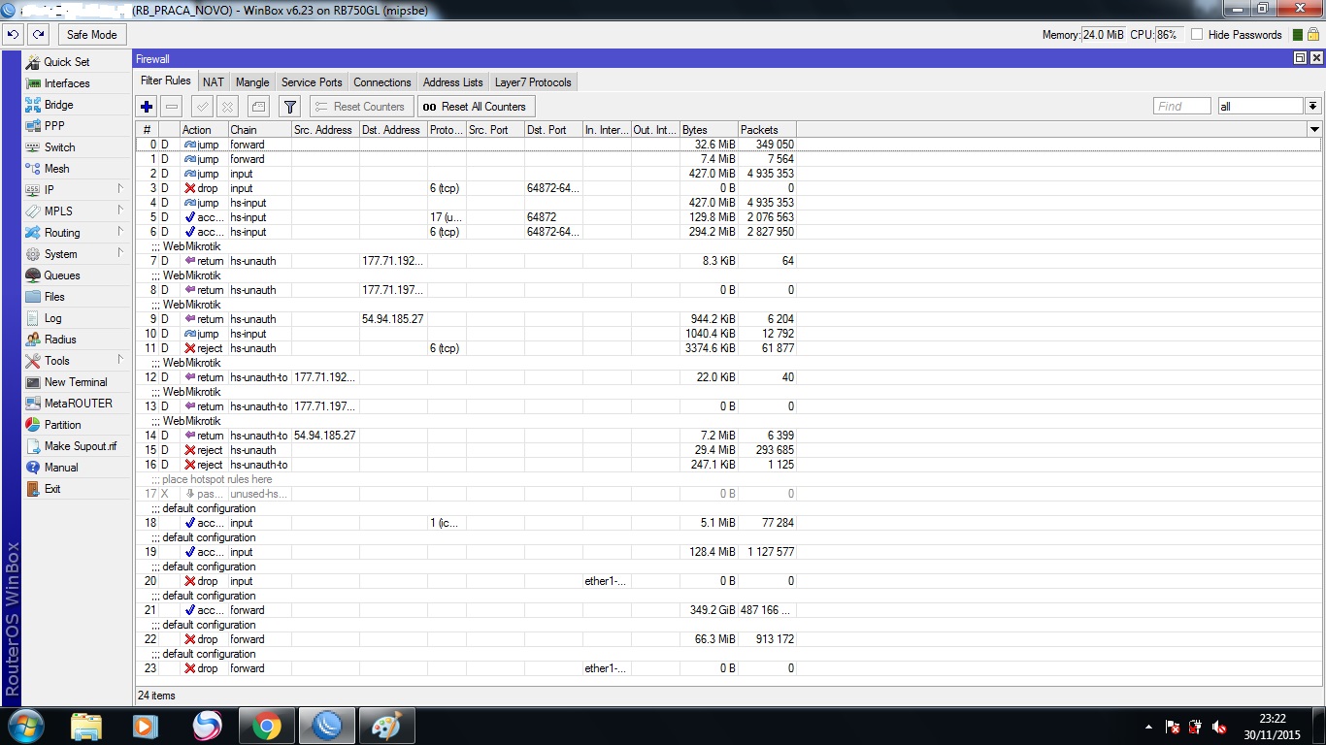1326x745 pixels.
Task: Open Paint from the taskbar
Action: (x=387, y=726)
